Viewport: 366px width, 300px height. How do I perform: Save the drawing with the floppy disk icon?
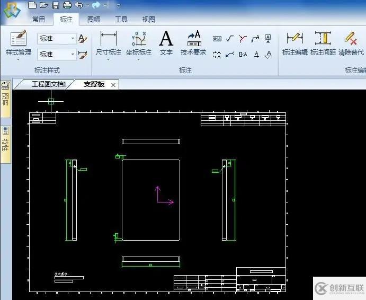(56, 5)
